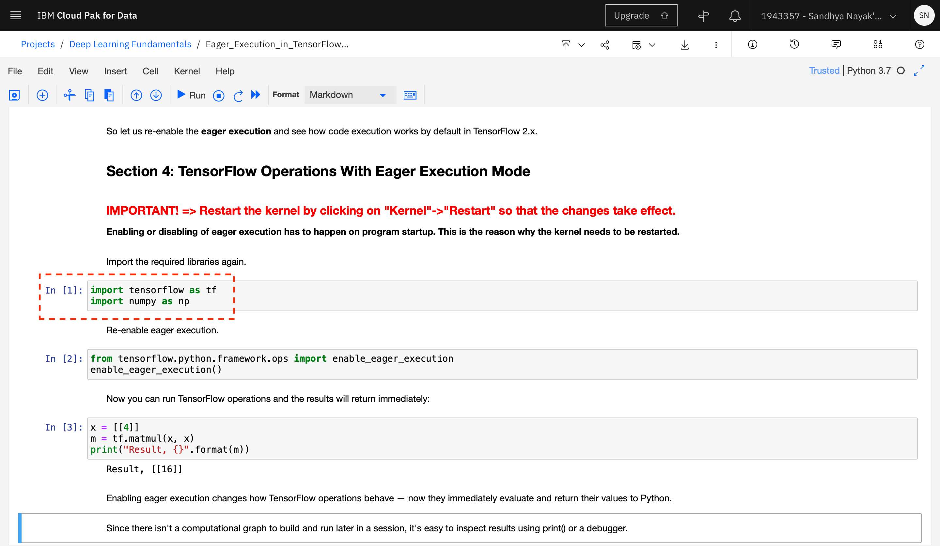
Task: Click the share notebook icon
Action: [x=605, y=45]
